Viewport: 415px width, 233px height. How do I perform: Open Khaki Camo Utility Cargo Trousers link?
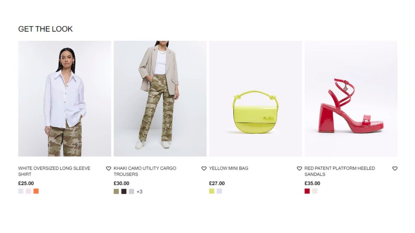coord(145,171)
